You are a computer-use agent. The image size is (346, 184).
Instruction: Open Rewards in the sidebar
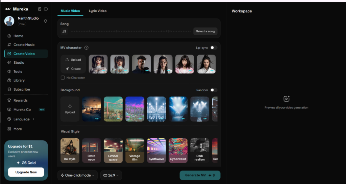click(26, 100)
